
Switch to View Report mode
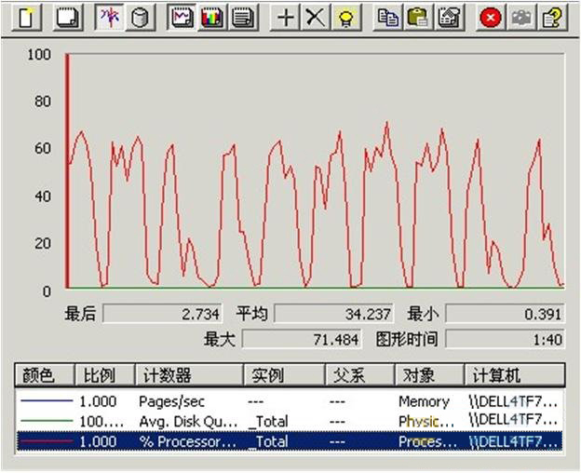click(x=243, y=18)
